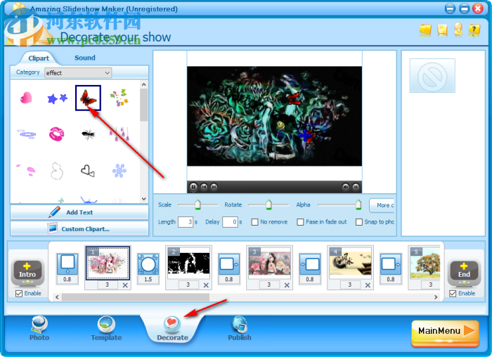
Task: Click the save project icon
Action: pos(442,30)
